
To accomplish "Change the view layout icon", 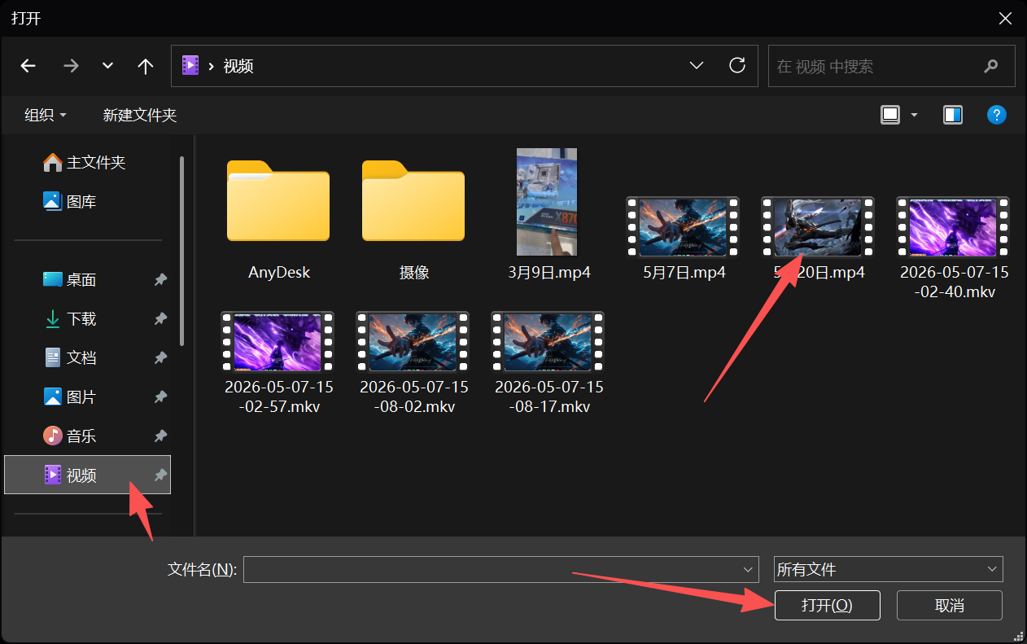I will [890, 115].
